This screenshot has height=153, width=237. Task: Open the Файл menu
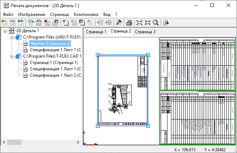(8, 14)
